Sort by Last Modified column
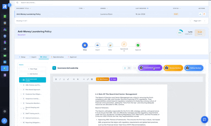The width and height of the screenshot is (211, 126). [x=142, y=8]
